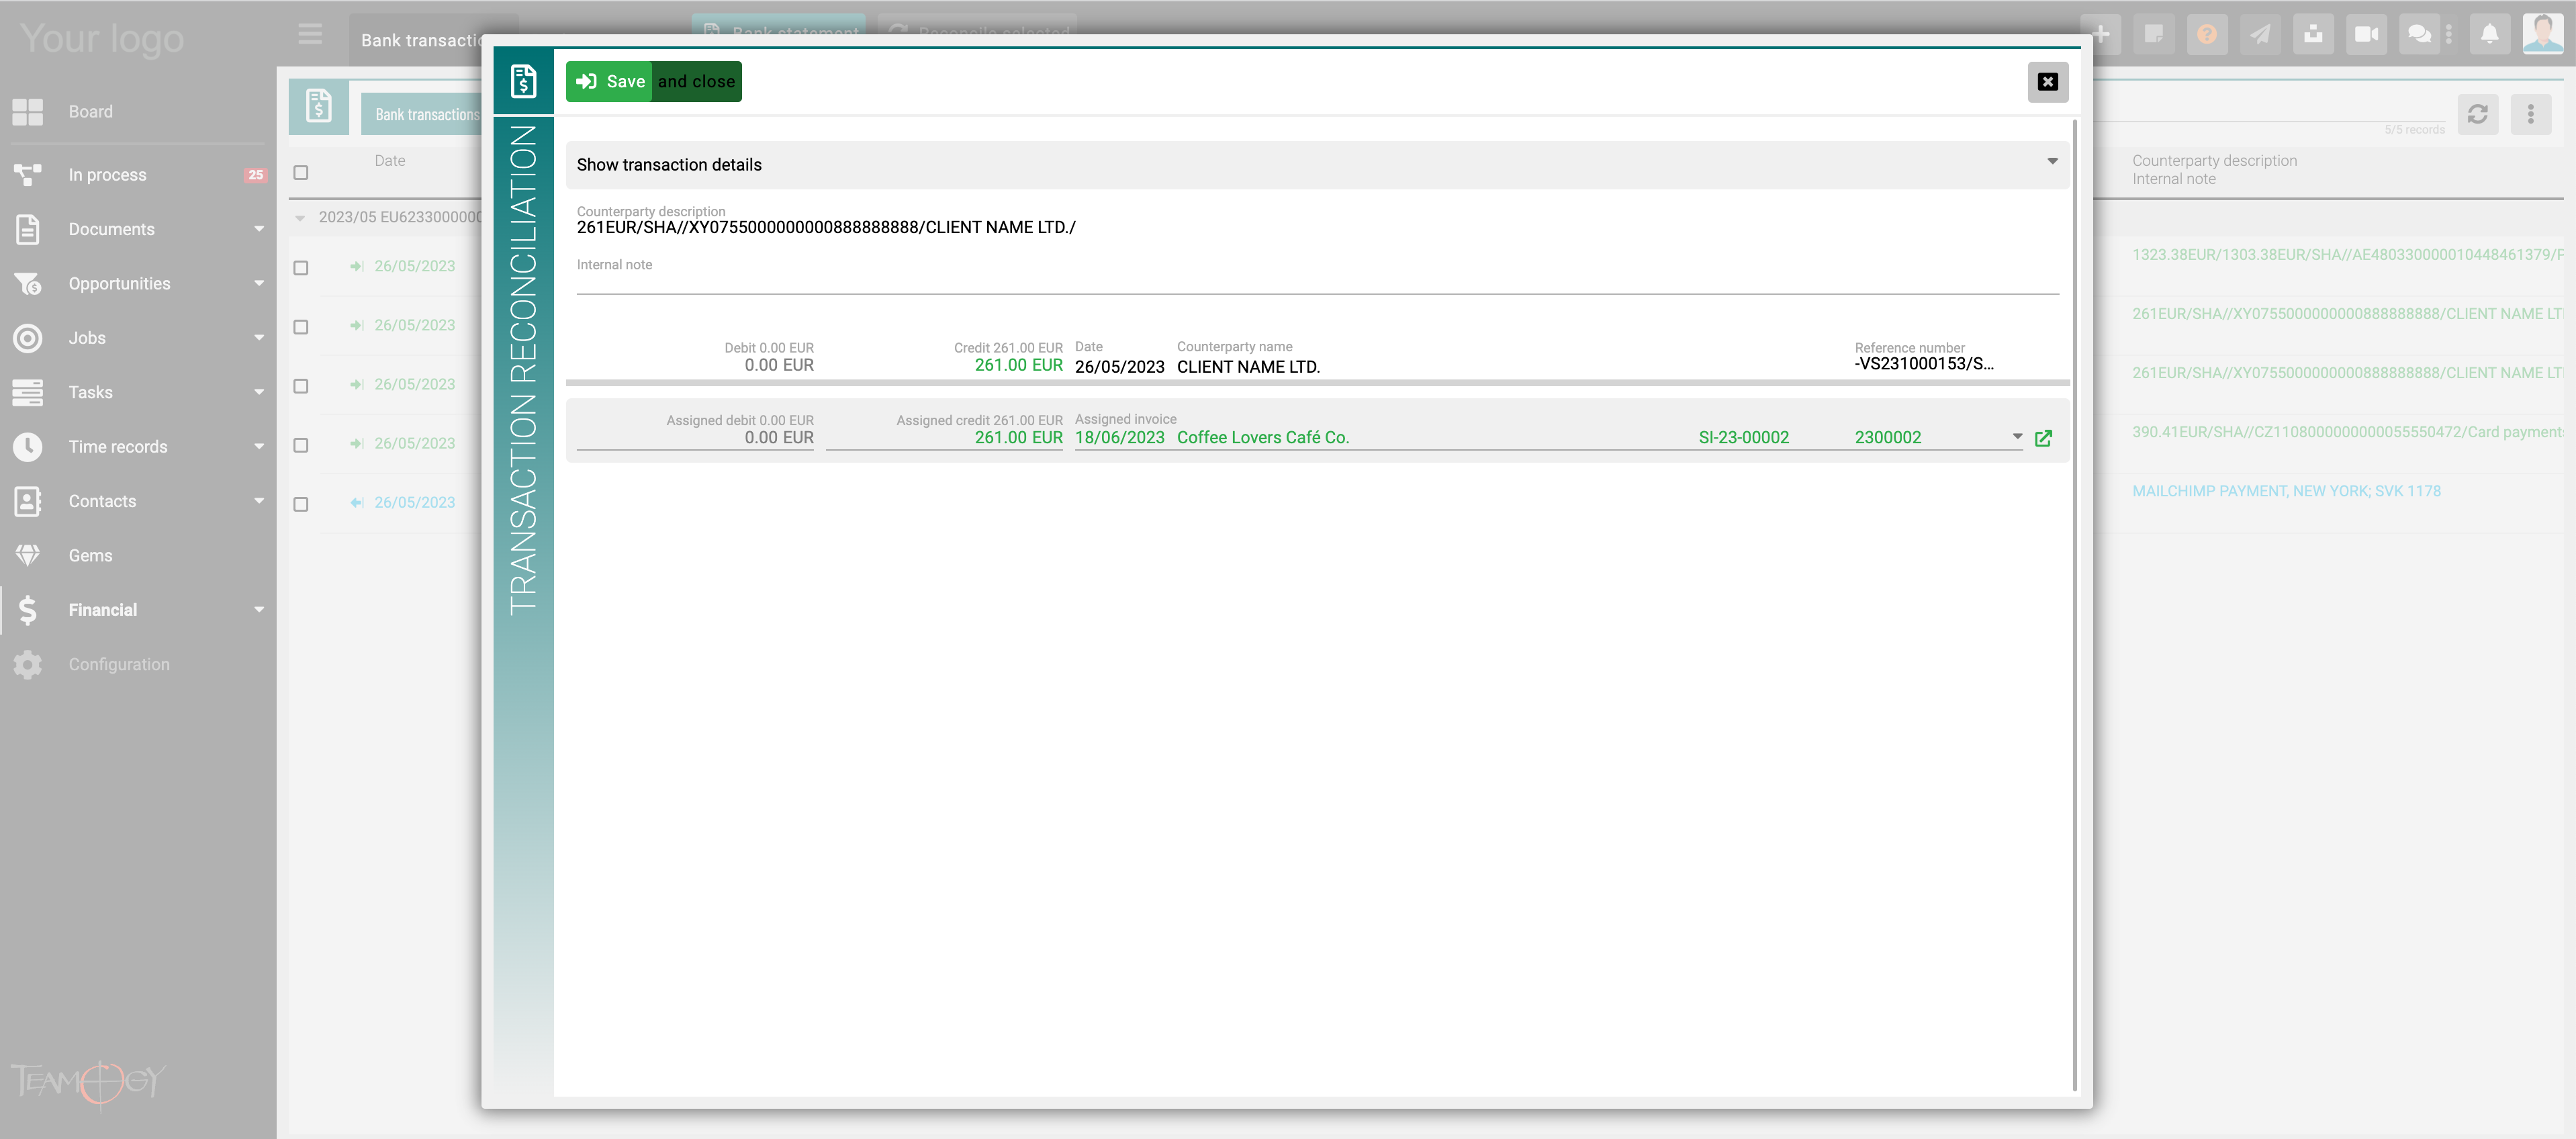Click the inbox tray icon
The image size is (2576, 1139).
[x=2313, y=34]
